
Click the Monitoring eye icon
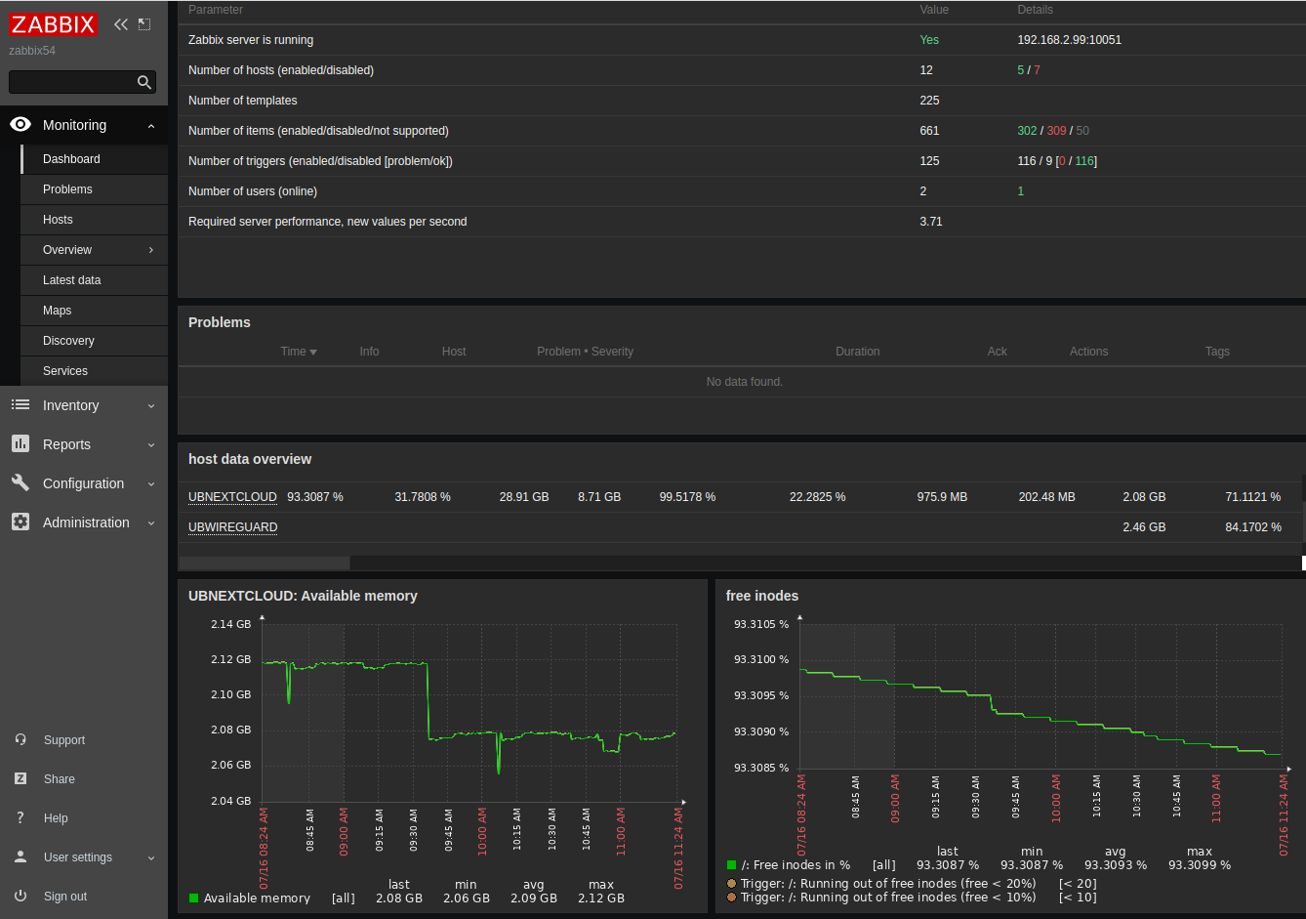[20, 125]
